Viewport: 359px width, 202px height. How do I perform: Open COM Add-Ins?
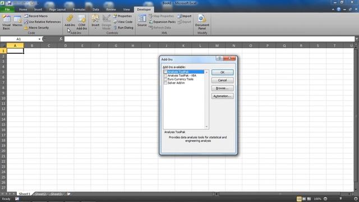pos(82,22)
